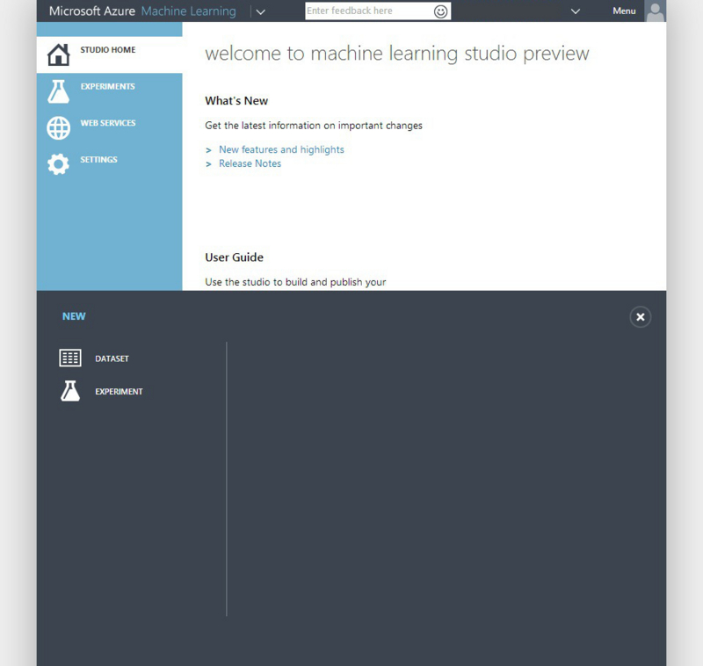Click the NEW heading in bottom panel
Image resolution: width=703 pixels, height=666 pixels.
tap(74, 316)
